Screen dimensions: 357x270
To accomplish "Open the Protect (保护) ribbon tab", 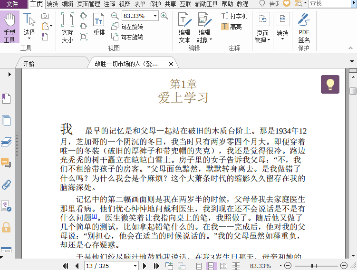I will coord(155,4).
